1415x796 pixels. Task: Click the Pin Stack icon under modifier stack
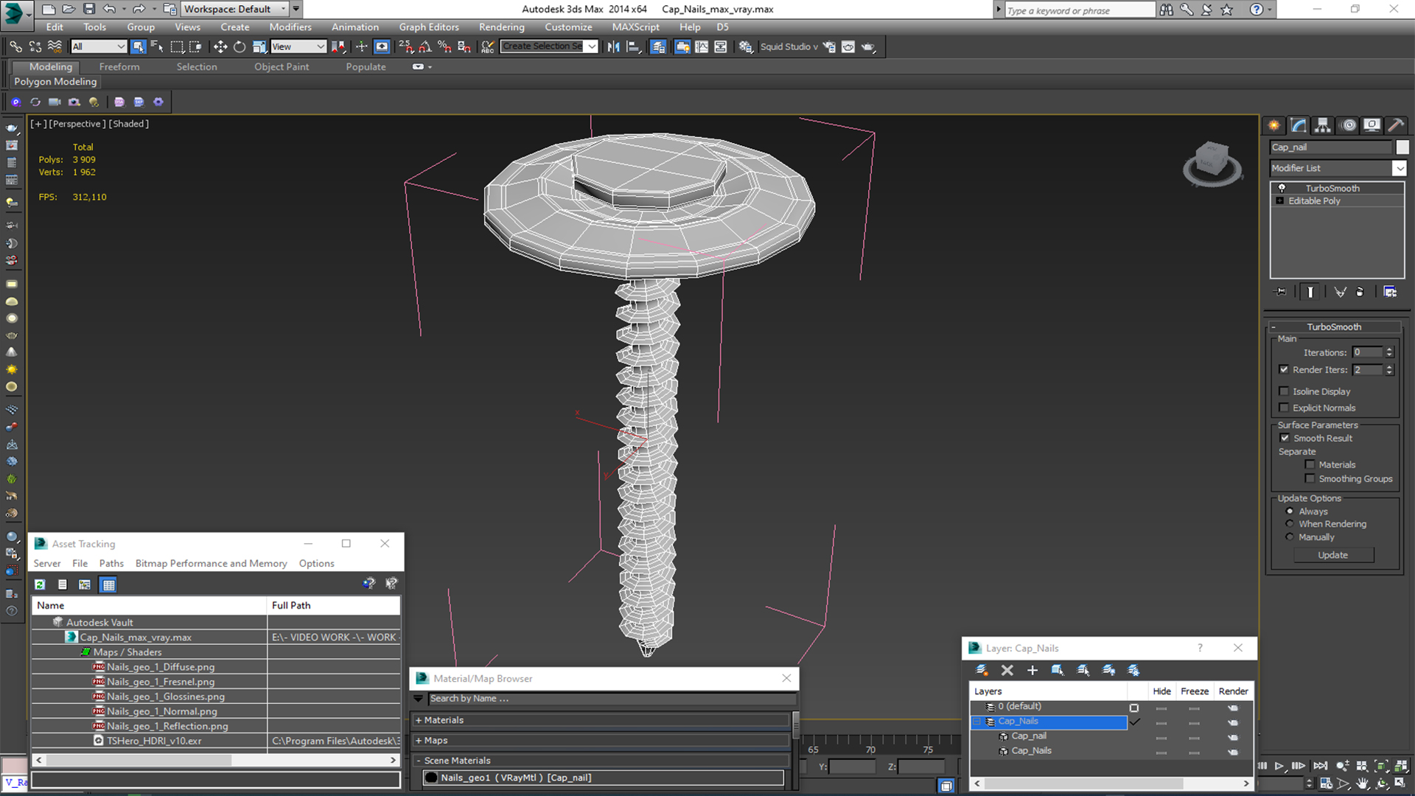point(1281,292)
